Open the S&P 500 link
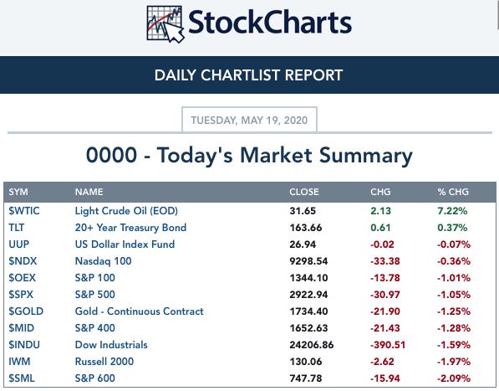This screenshot has width=499, height=391. click(x=94, y=295)
